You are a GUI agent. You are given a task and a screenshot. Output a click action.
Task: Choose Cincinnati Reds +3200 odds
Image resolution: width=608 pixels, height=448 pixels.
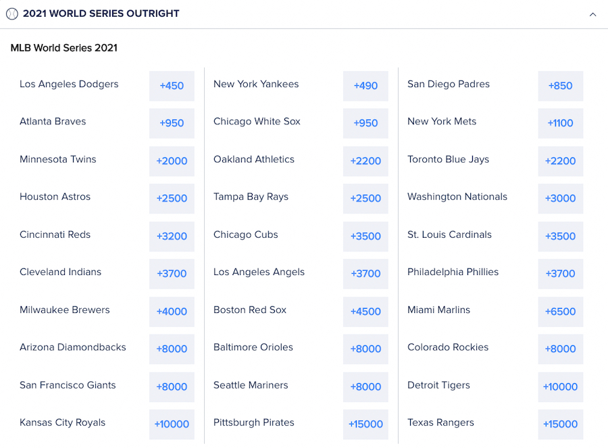172,237
